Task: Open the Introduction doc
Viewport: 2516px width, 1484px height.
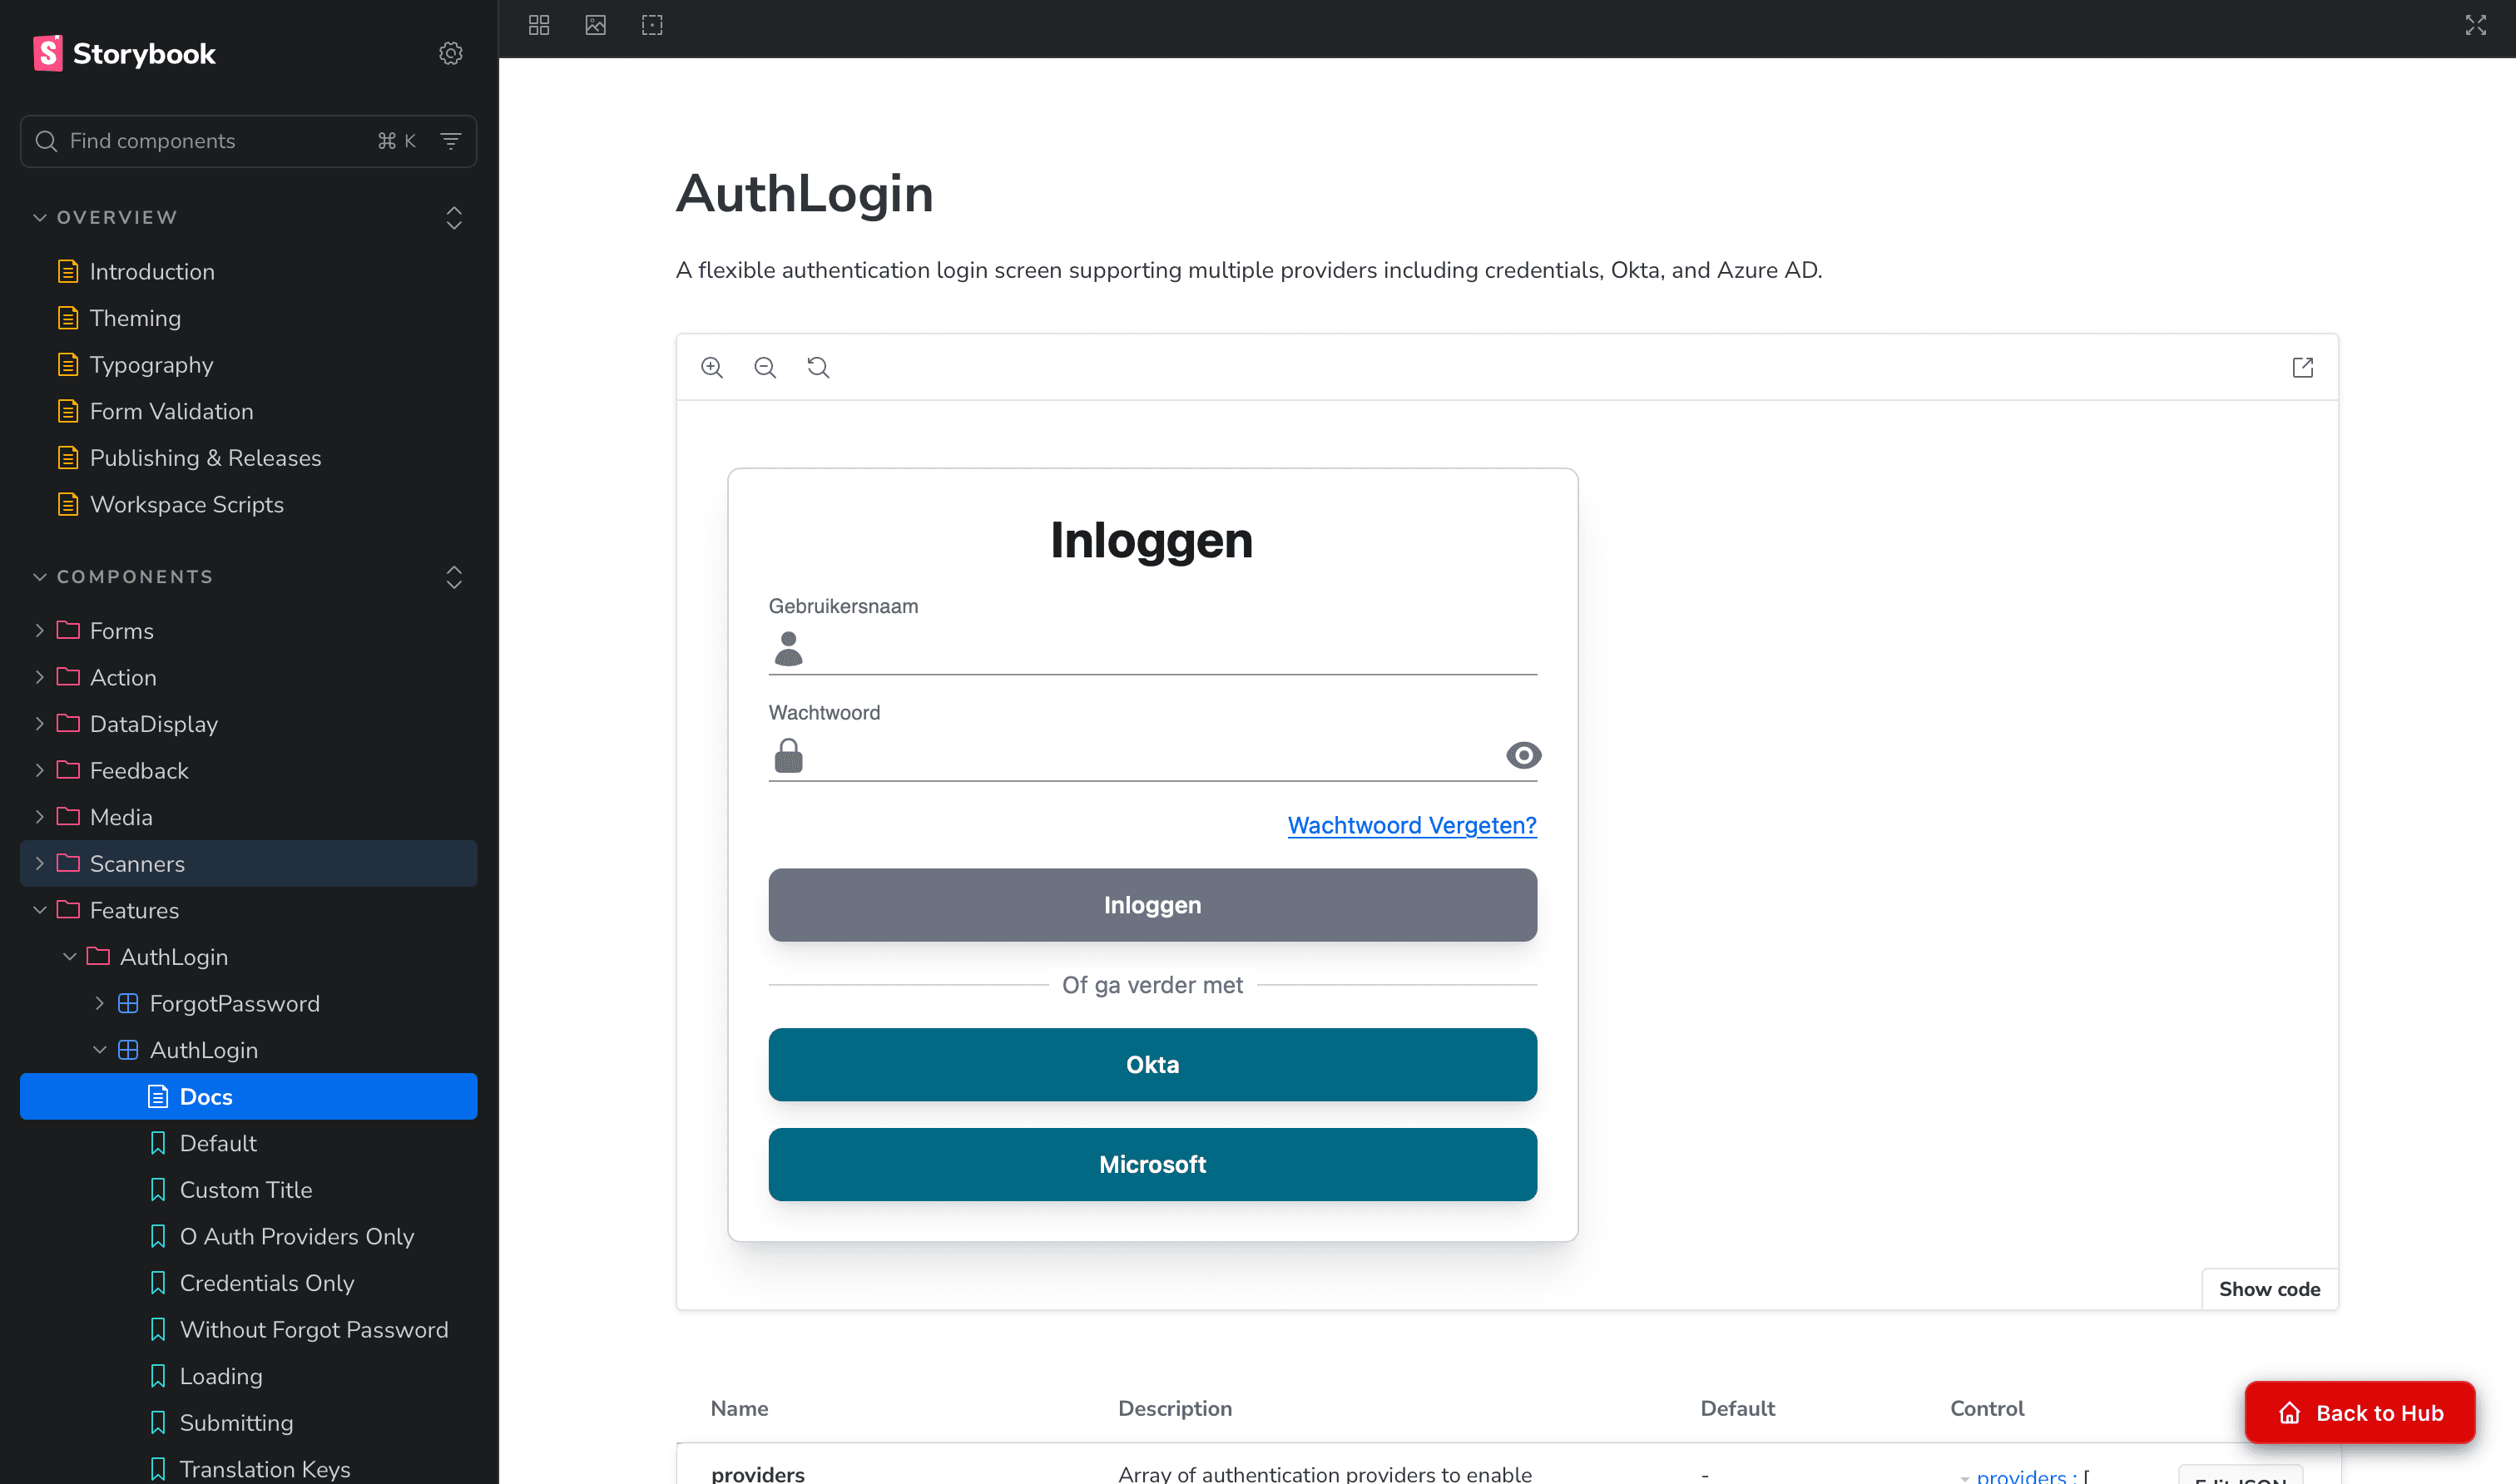Action: [x=248, y=271]
